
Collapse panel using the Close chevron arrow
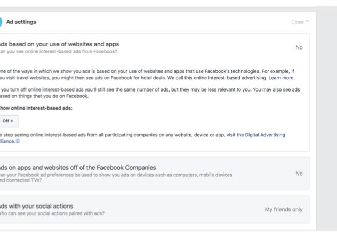point(307,22)
